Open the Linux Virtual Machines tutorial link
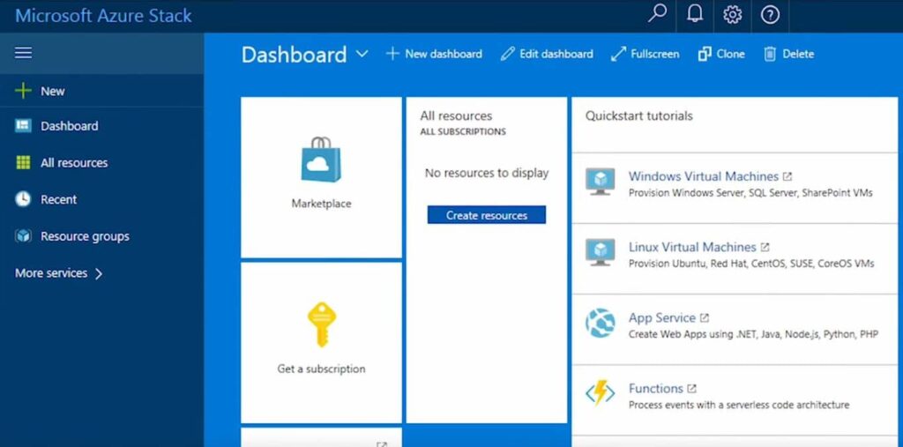The width and height of the screenshot is (903, 447). coord(691,247)
